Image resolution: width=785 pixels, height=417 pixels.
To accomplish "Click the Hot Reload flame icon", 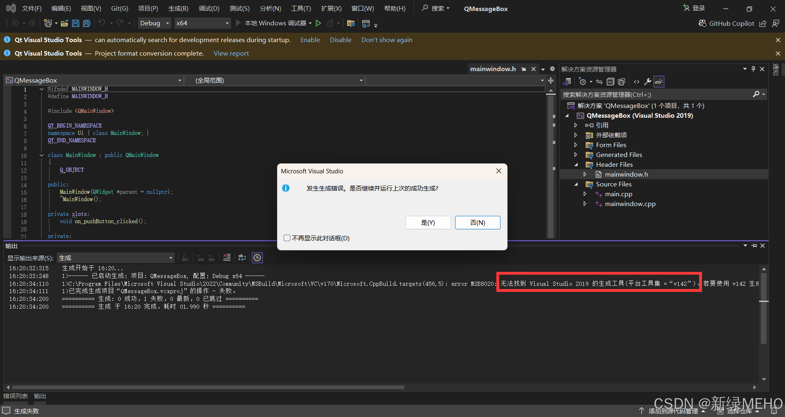I will [x=330, y=23].
